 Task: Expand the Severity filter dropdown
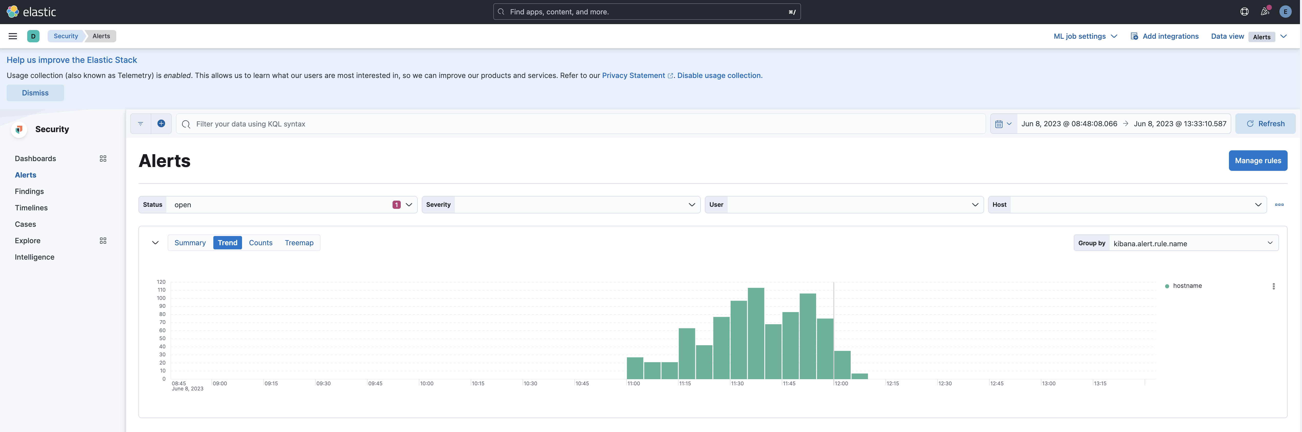tap(692, 205)
